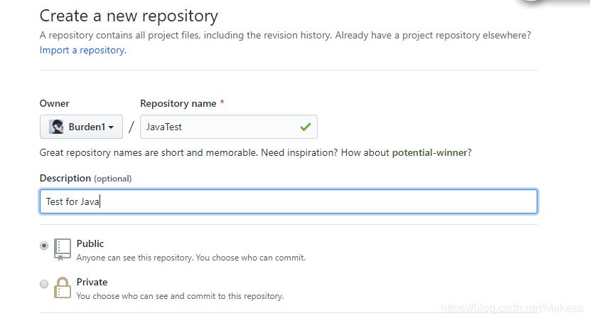Click the green checkmark in repository name field
Screen dimensions: 590x321
306,127
